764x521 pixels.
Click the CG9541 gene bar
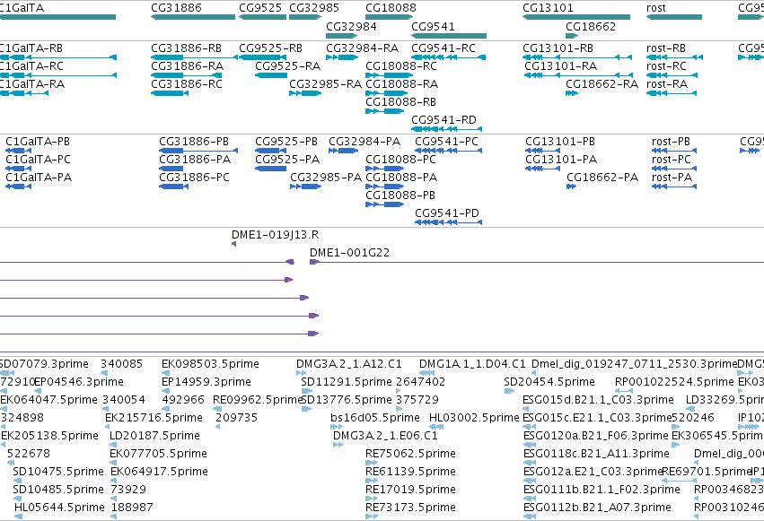tap(449, 36)
